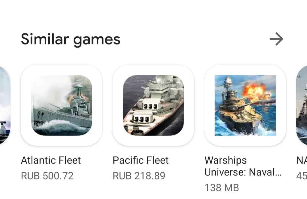Tap the Warships Universe: Naval… title
The width and height of the screenshot is (307, 199).
coord(243,166)
